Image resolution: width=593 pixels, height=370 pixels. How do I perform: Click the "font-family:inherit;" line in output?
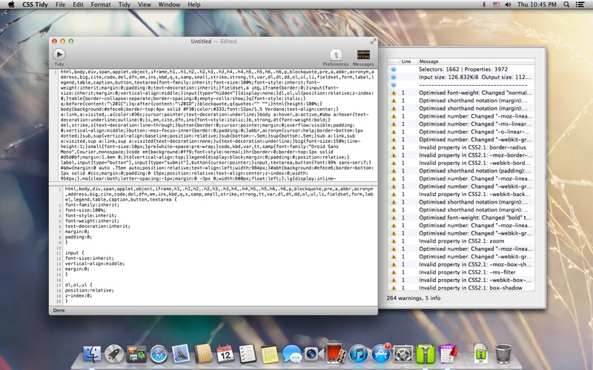(92, 205)
